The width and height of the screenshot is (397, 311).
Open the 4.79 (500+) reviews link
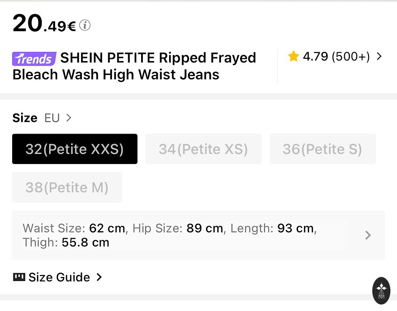pyautogui.click(x=336, y=56)
